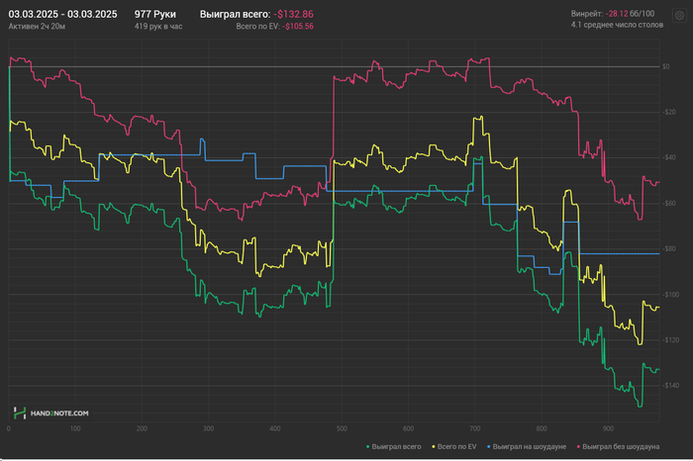Click the 'Винрейт:' label

(587, 14)
